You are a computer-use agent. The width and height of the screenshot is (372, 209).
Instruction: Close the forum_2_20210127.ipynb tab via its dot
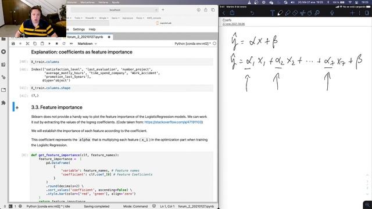click(109, 37)
